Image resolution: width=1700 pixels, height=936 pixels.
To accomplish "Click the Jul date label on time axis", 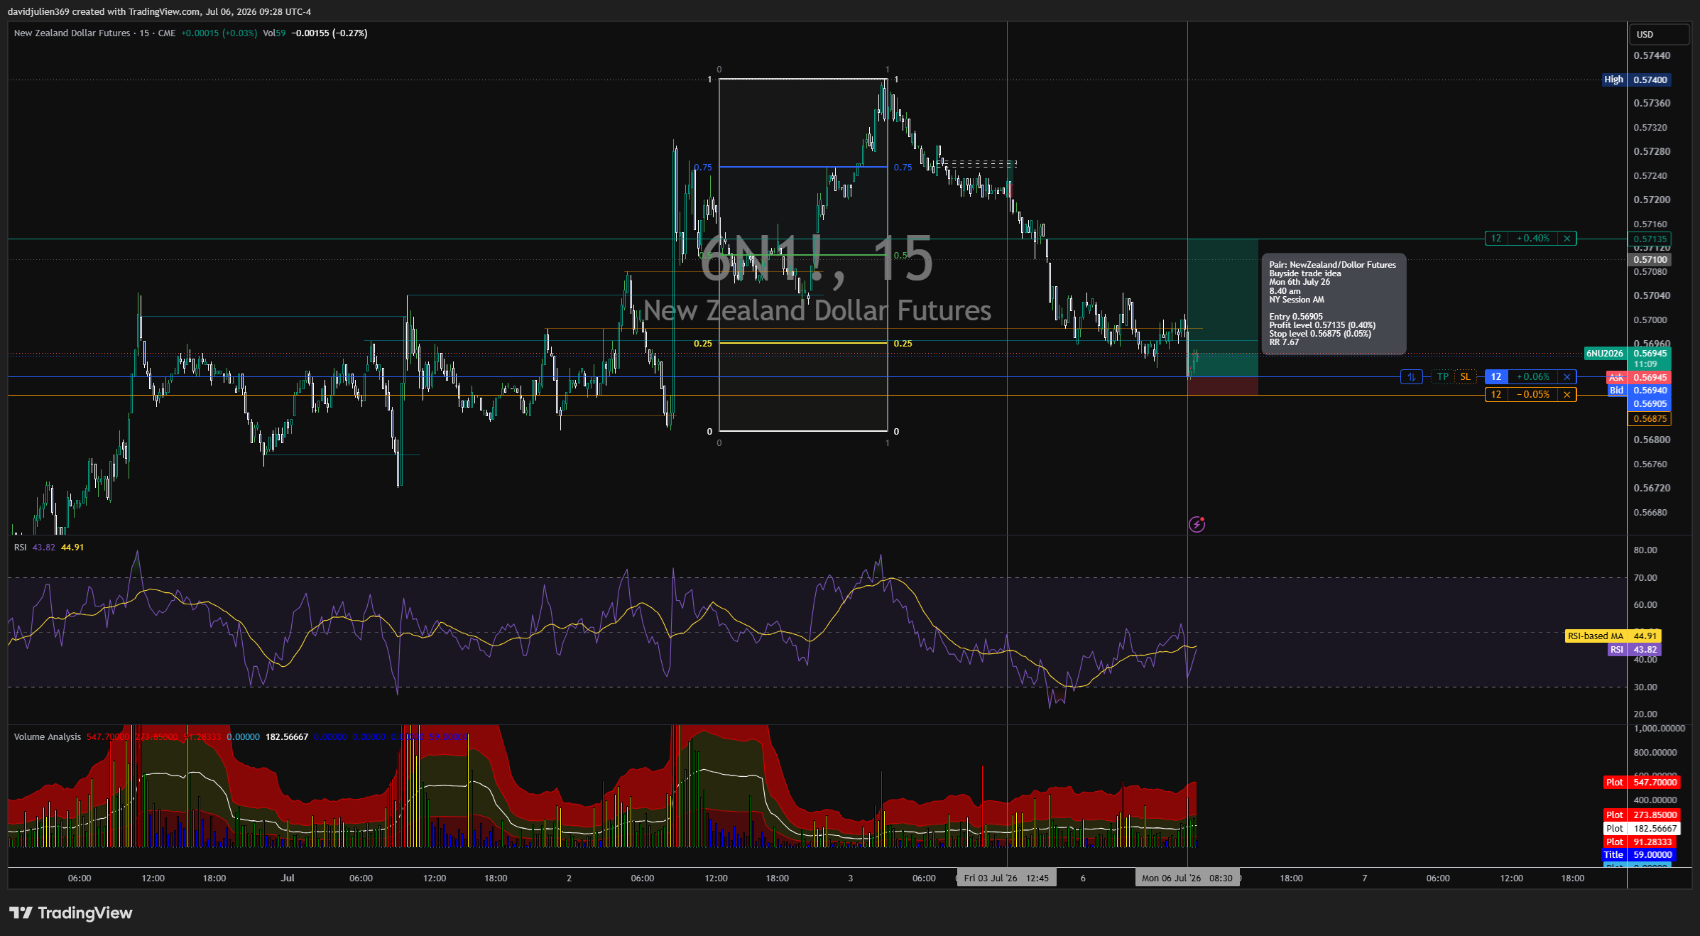I will pyautogui.click(x=288, y=878).
